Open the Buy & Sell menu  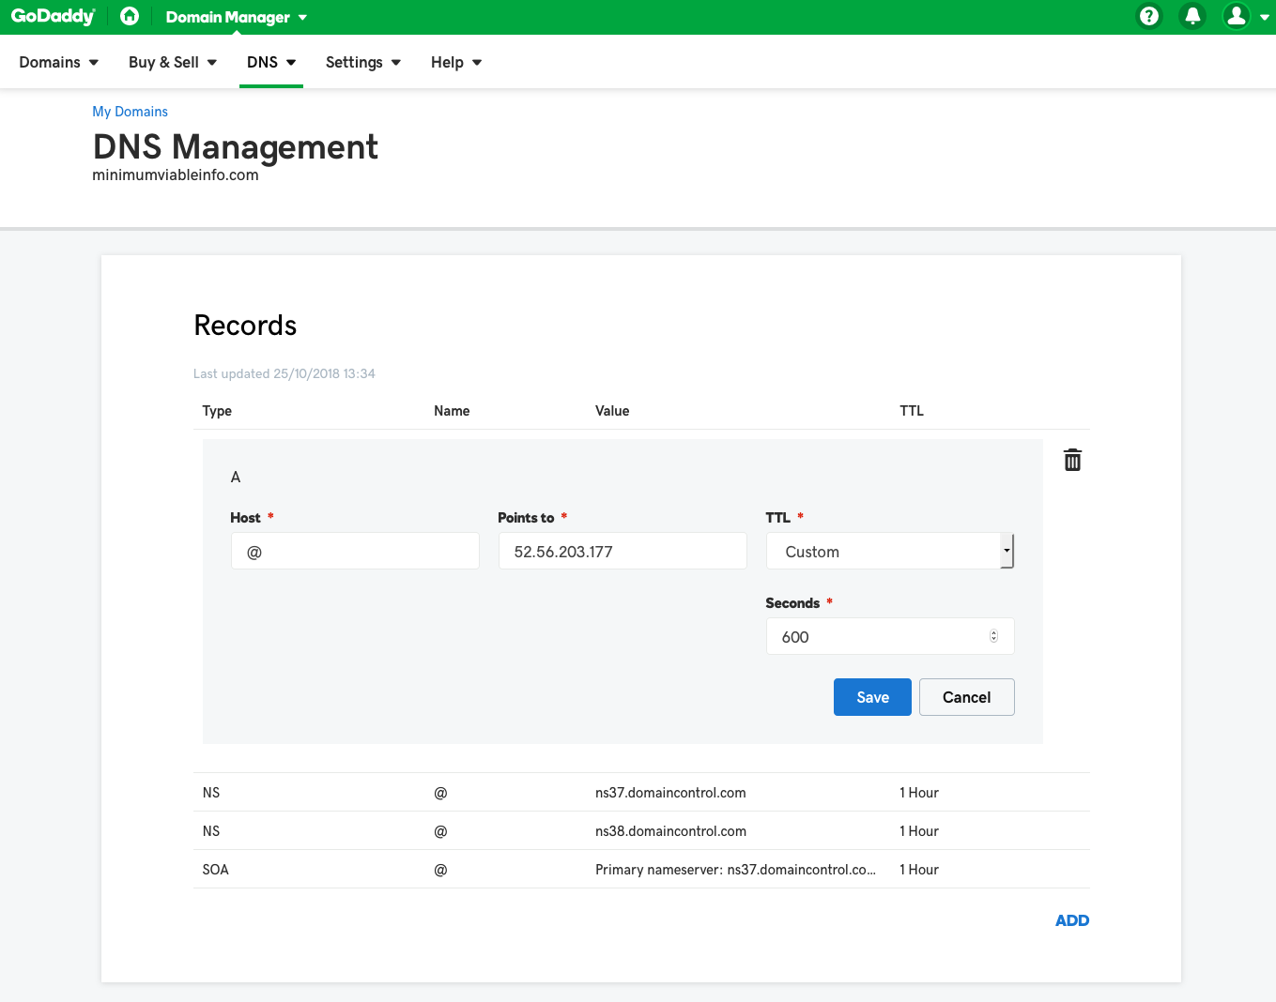coord(173,62)
